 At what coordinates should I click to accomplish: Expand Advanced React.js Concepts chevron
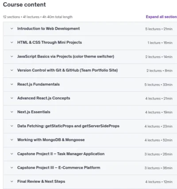click(x=12, y=98)
